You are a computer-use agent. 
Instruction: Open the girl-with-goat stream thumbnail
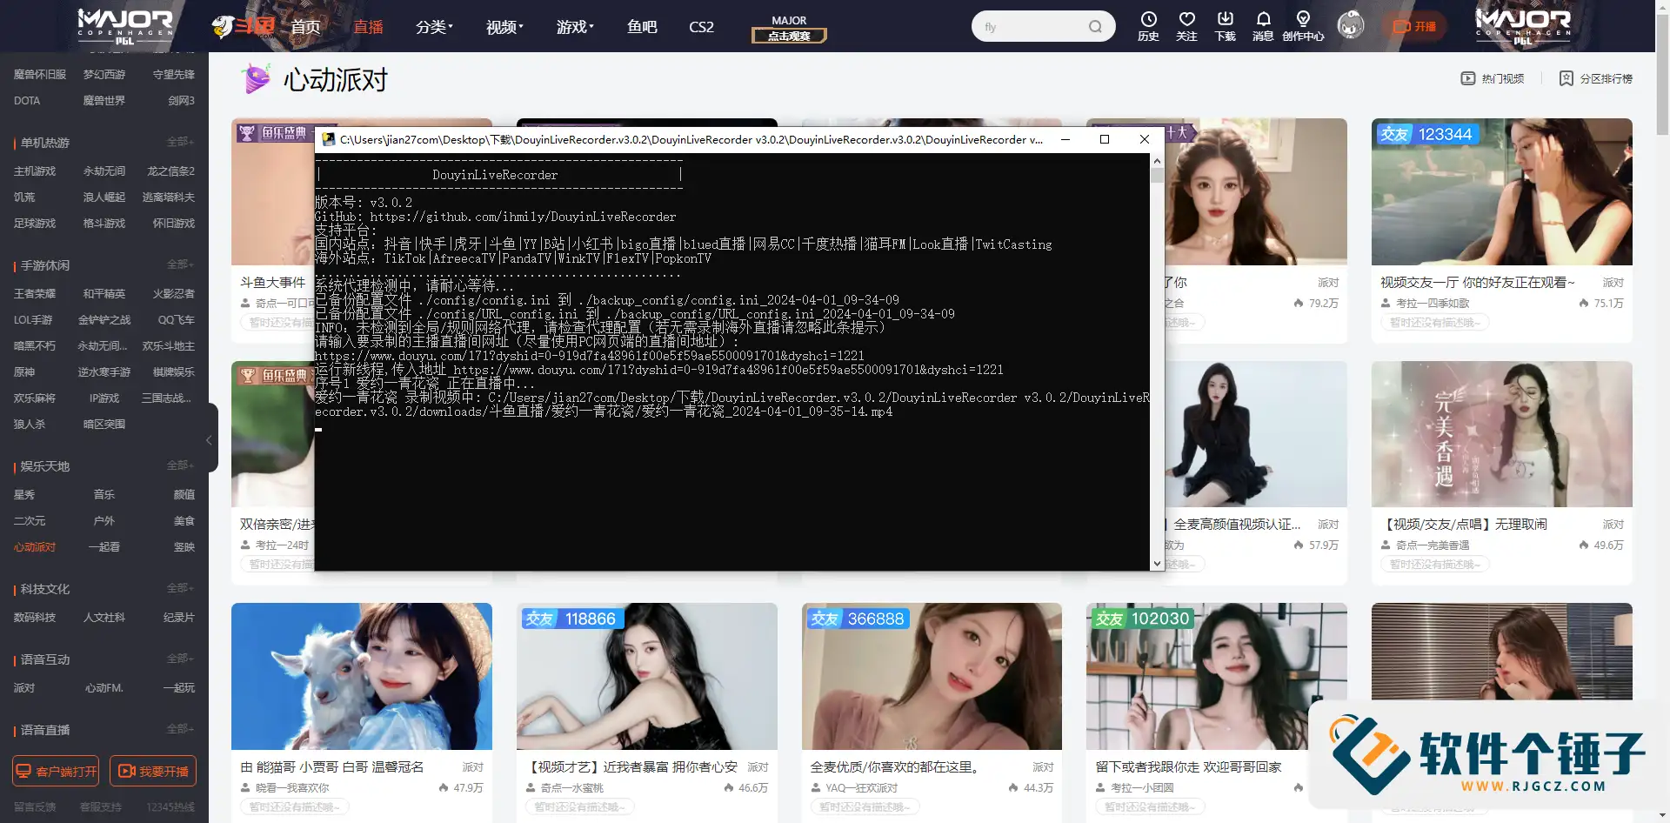point(362,676)
